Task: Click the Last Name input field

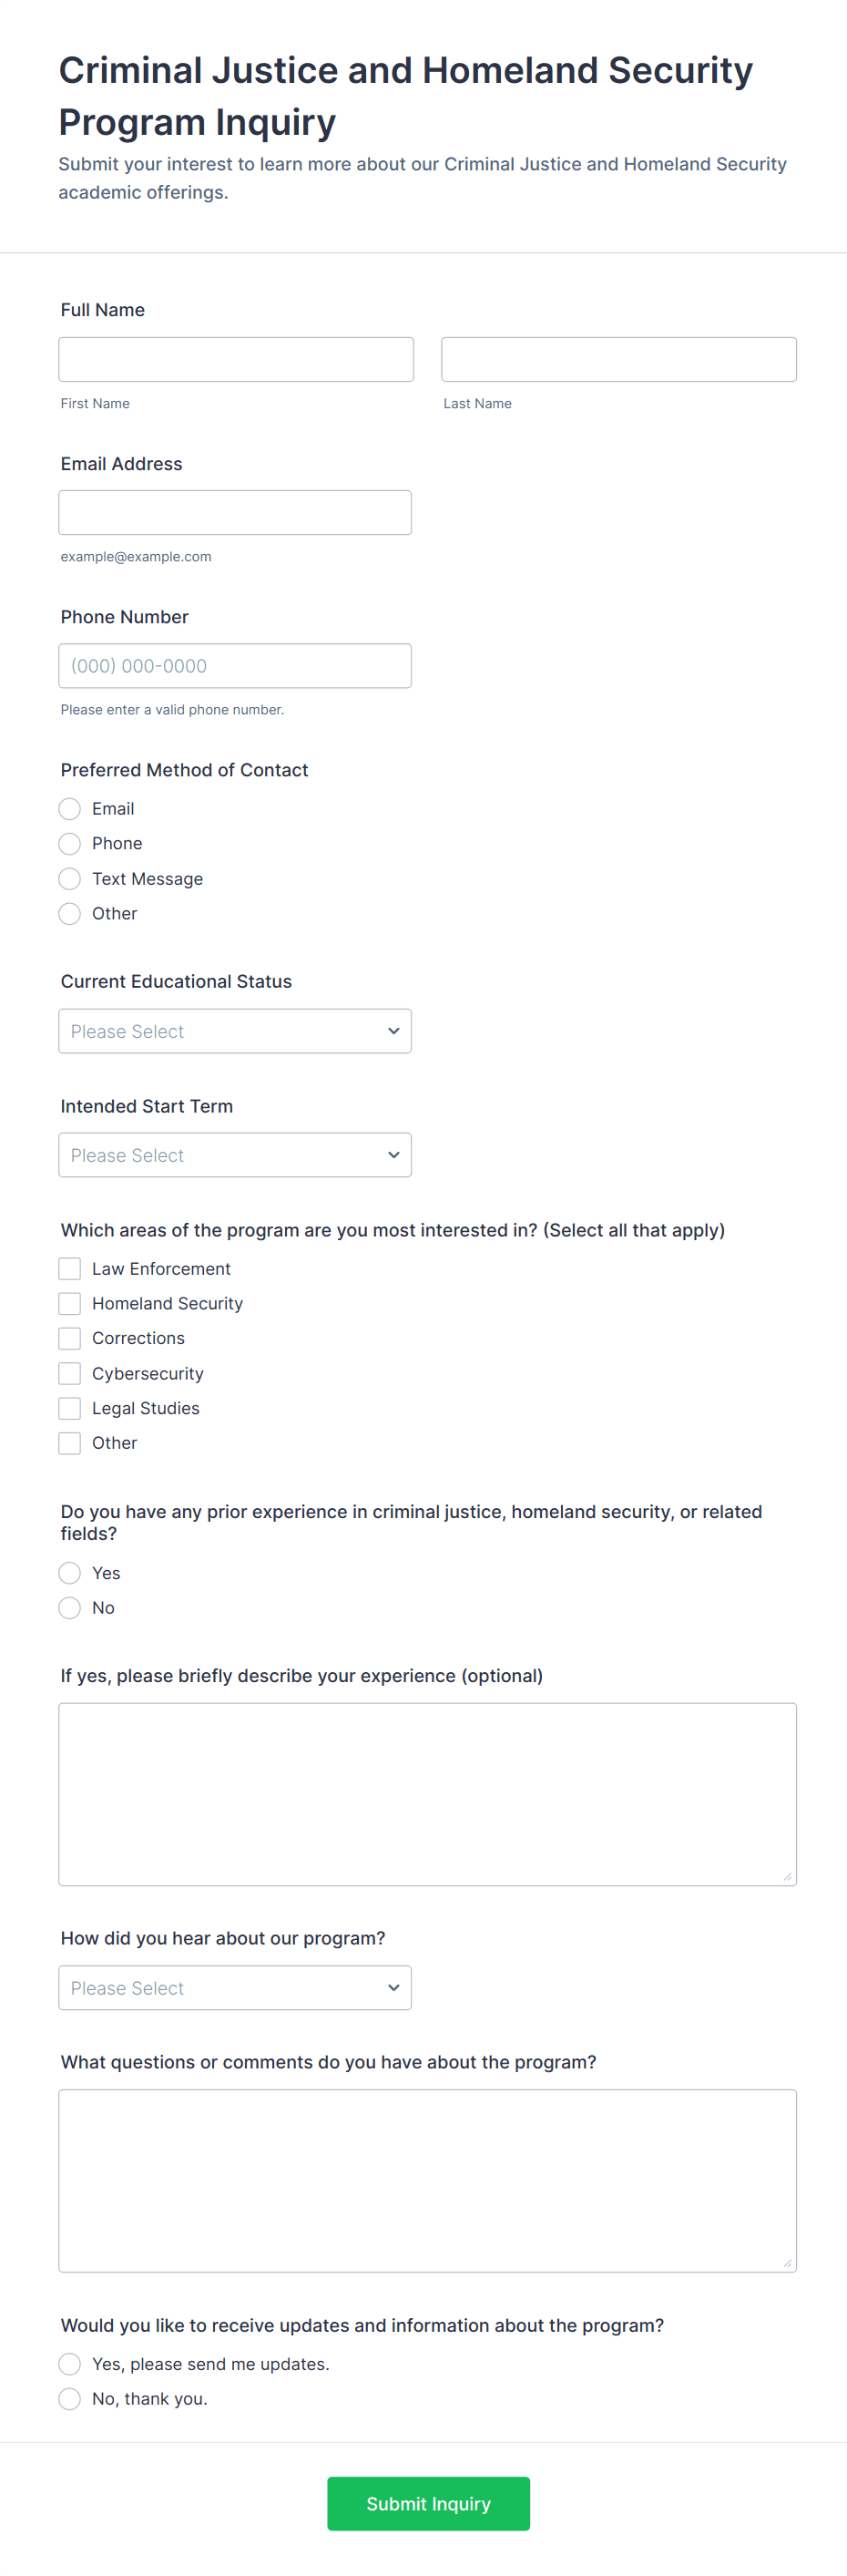Action: 618,359
